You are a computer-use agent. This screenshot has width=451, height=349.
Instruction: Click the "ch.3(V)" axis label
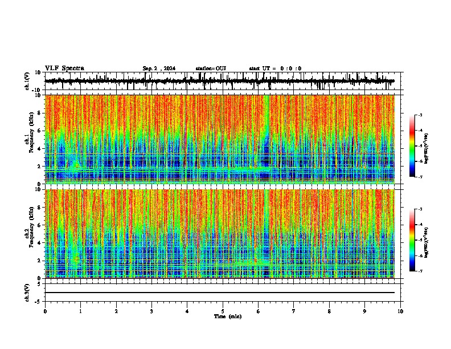tap(27, 293)
